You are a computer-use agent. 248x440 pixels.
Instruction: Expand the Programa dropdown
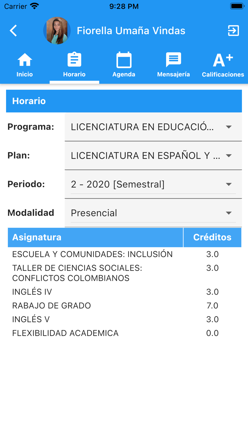(153, 127)
